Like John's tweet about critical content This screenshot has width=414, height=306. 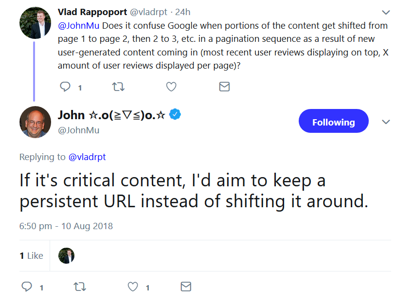click(x=133, y=287)
